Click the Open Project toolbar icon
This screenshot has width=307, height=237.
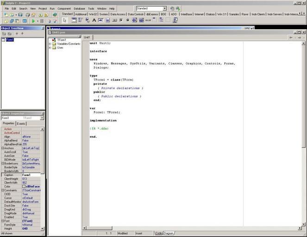pos(33,15)
